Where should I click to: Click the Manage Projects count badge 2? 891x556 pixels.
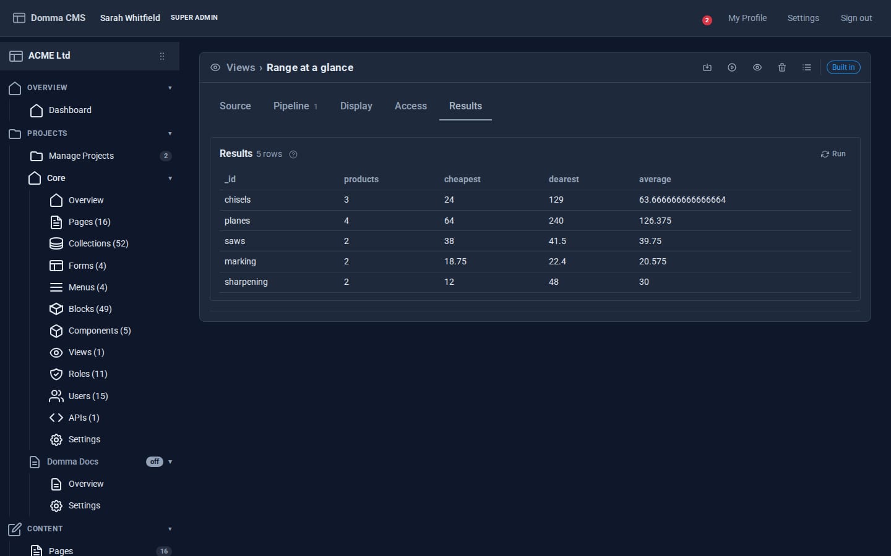tap(165, 156)
